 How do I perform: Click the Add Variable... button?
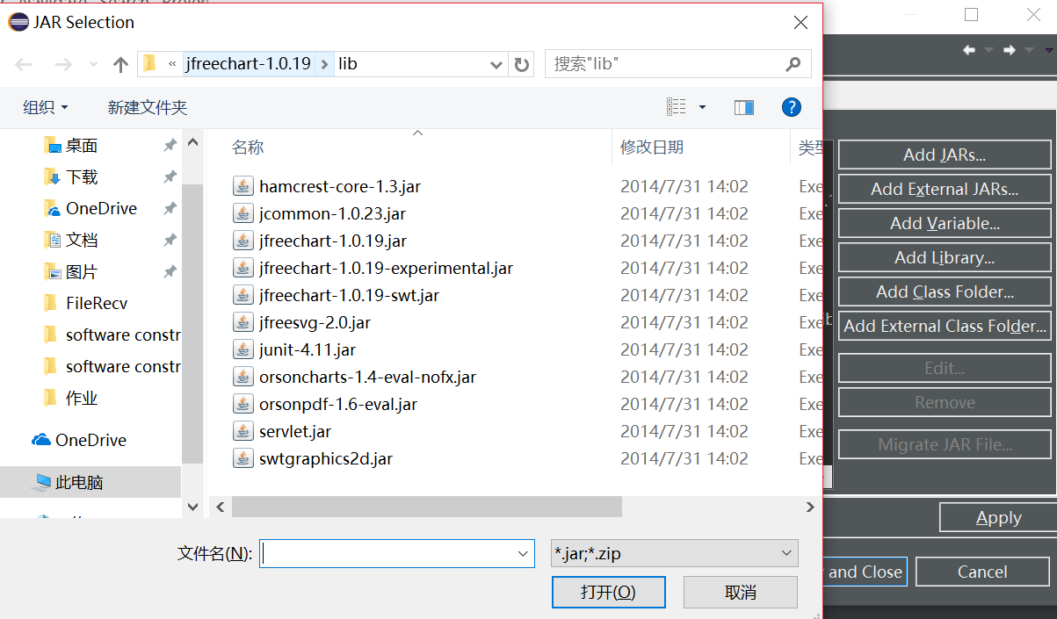click(x=945, y=223)
